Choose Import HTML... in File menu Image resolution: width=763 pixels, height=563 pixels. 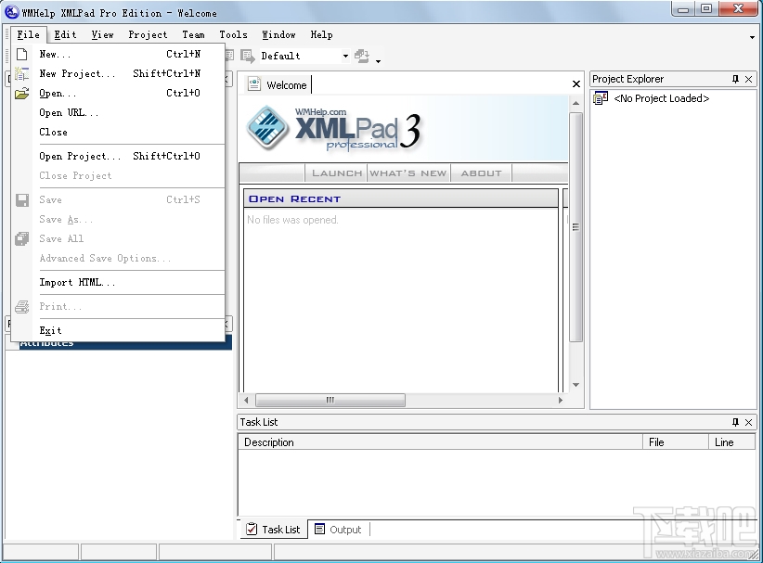pyautogui.click(x=120, y=283)
